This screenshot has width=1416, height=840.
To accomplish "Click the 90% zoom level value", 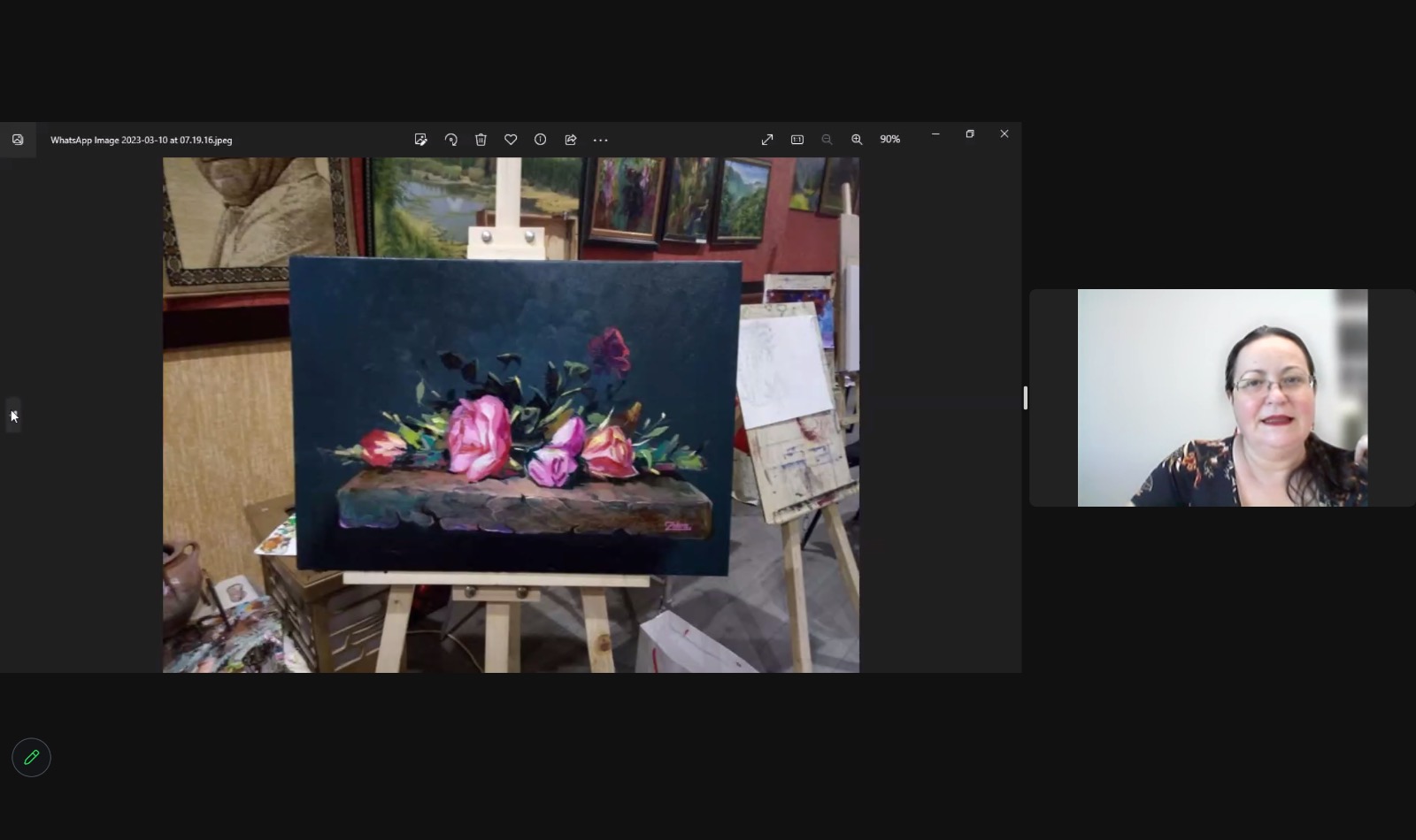I will click(x=890, y=140).
